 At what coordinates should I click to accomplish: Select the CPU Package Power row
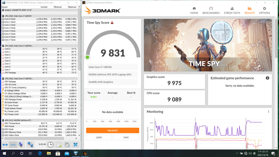click(x=40, y=100)
